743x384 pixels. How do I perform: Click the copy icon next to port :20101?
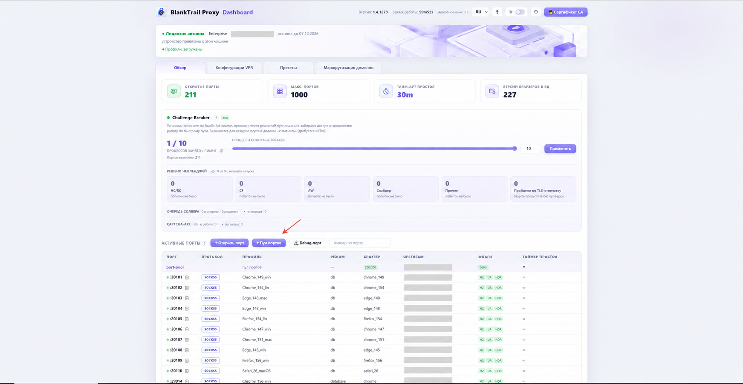[x=187, y=277]
